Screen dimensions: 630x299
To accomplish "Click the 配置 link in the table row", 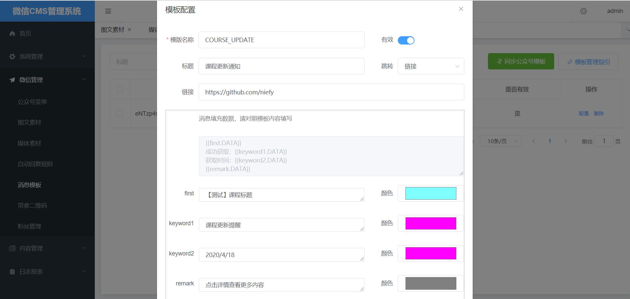I will pyautogui.click(x=584, y=113).
